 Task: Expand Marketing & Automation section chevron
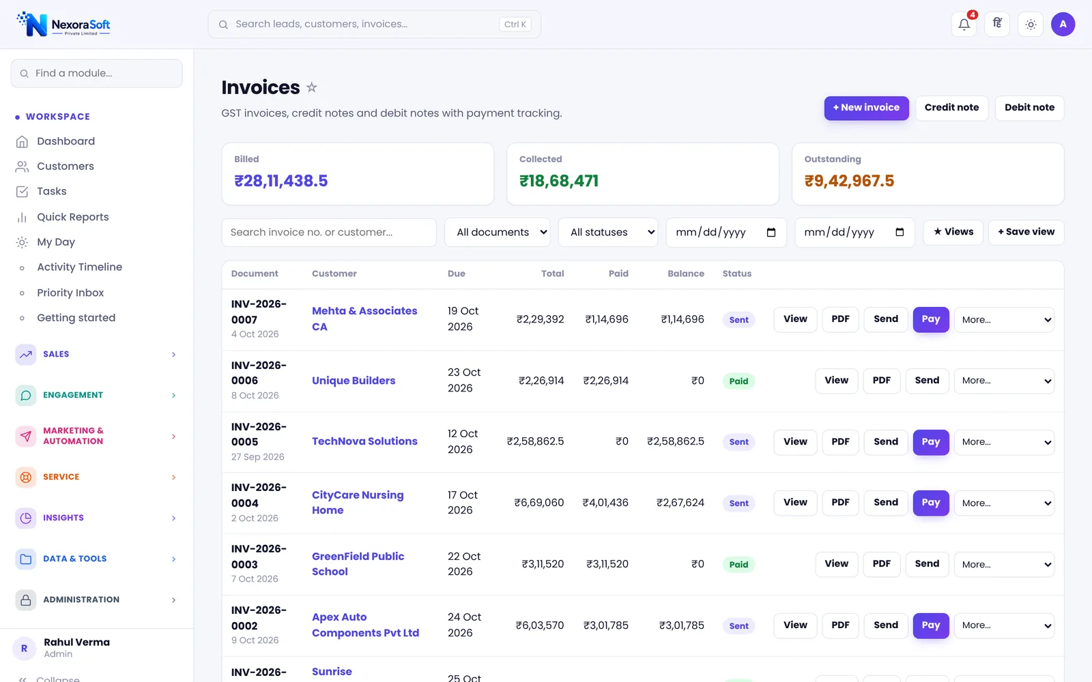point(173,436)
